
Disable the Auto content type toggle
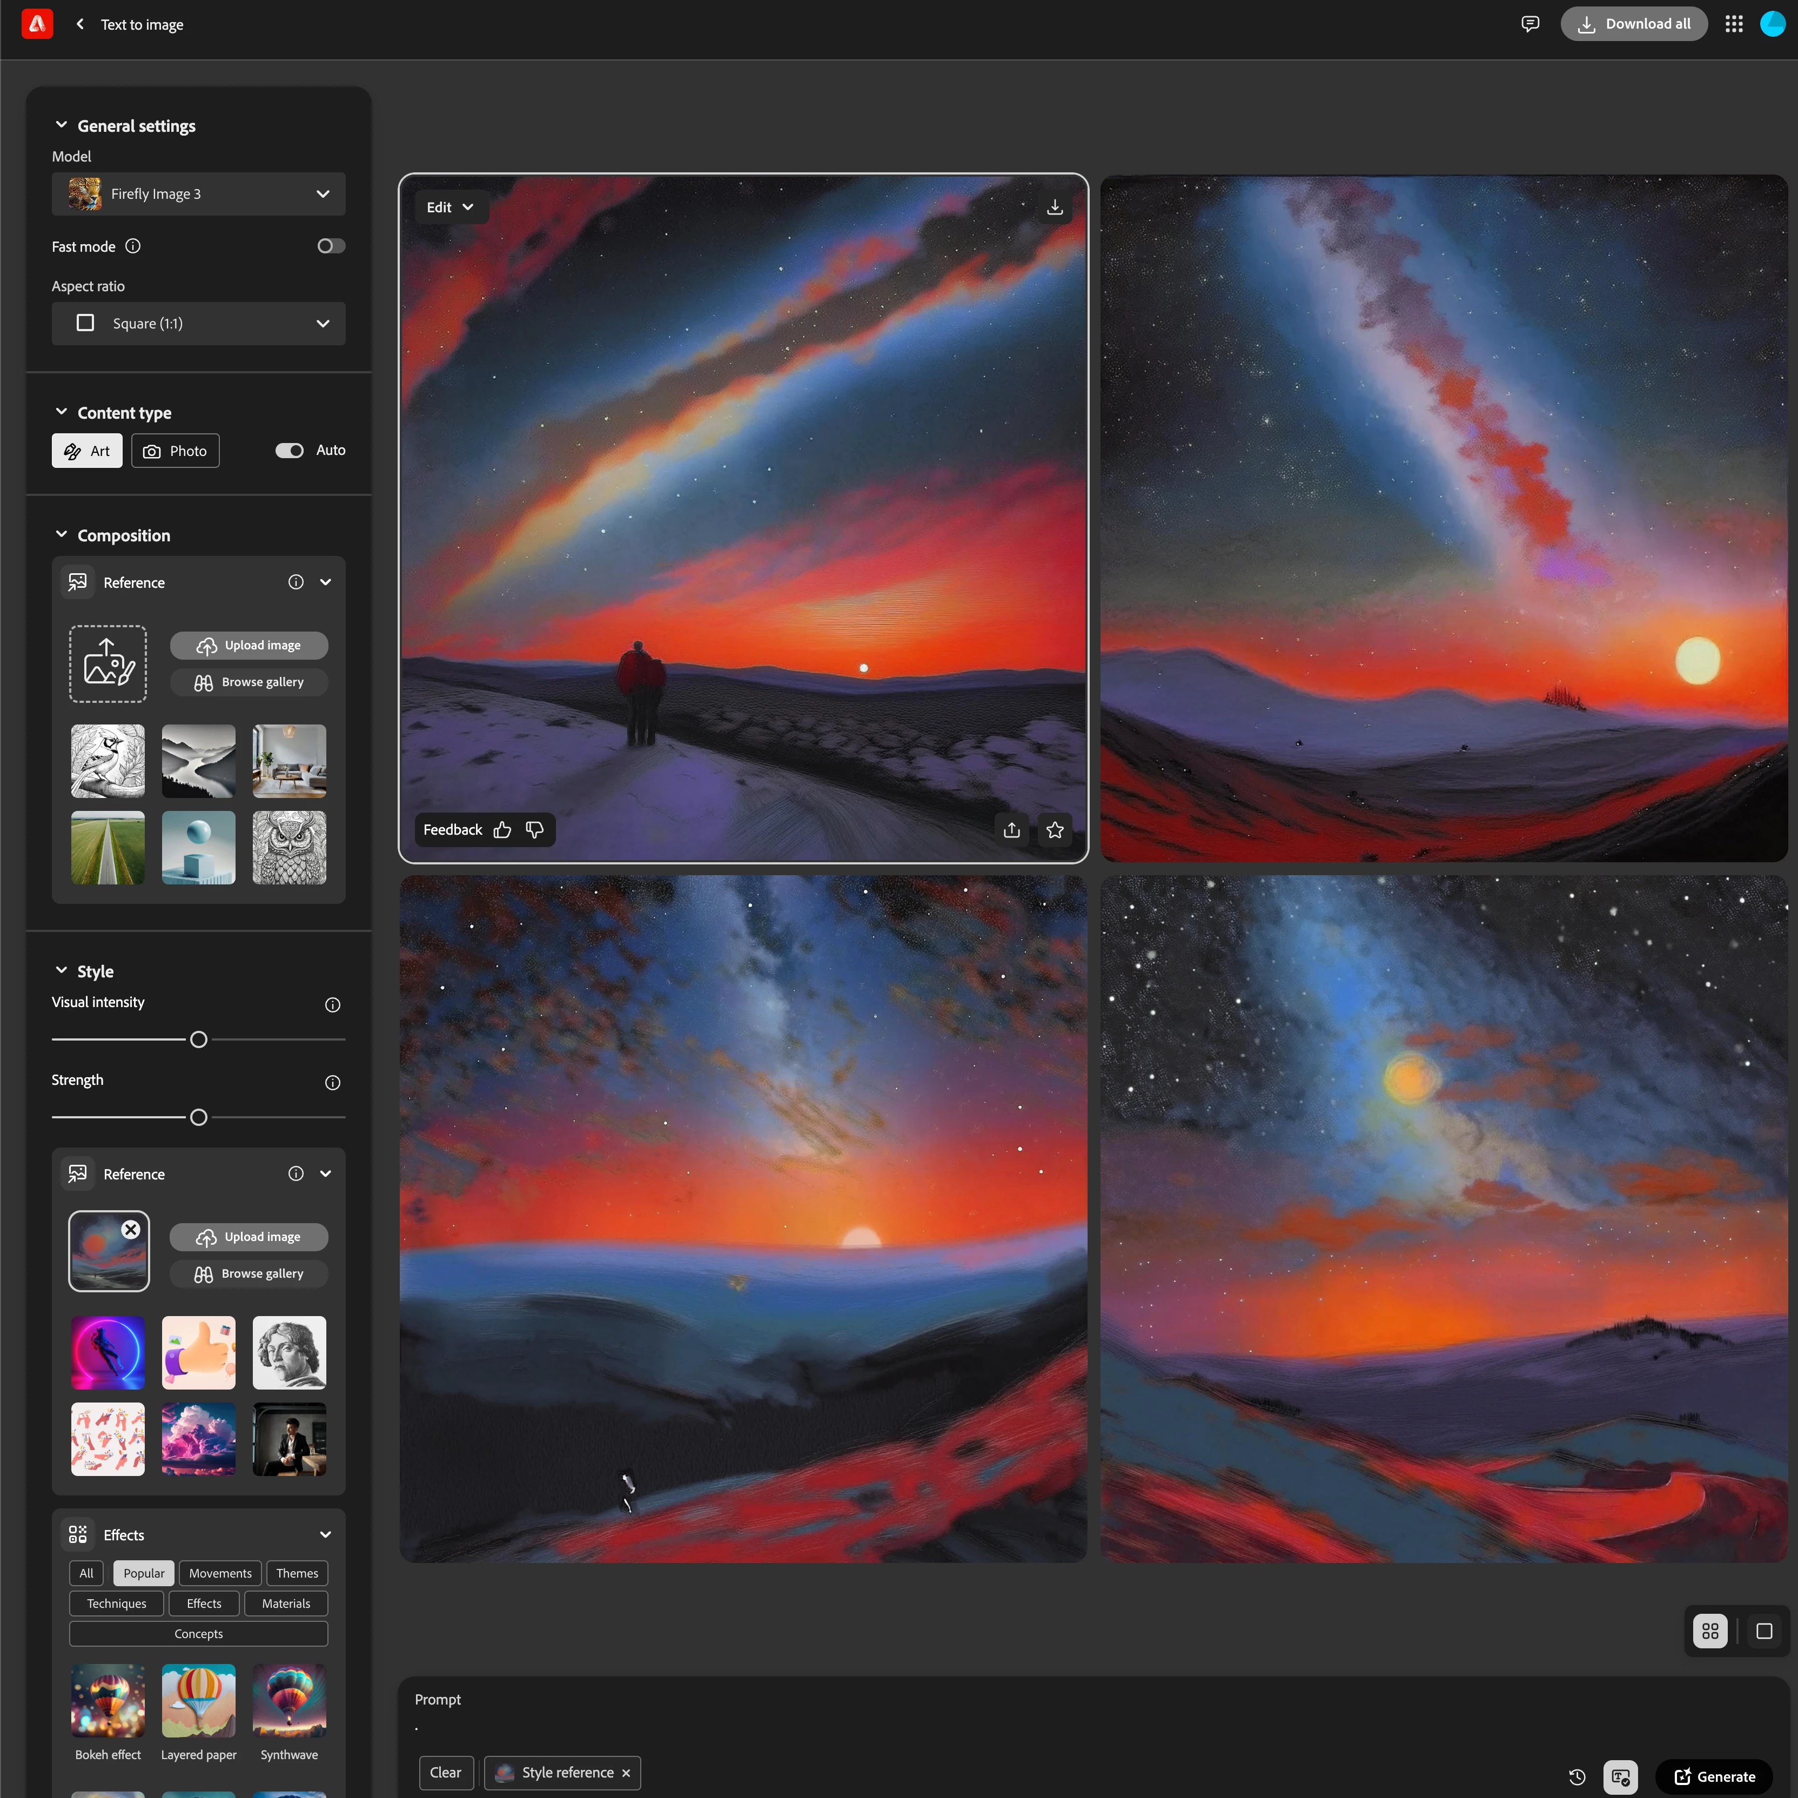coord(290,451)
